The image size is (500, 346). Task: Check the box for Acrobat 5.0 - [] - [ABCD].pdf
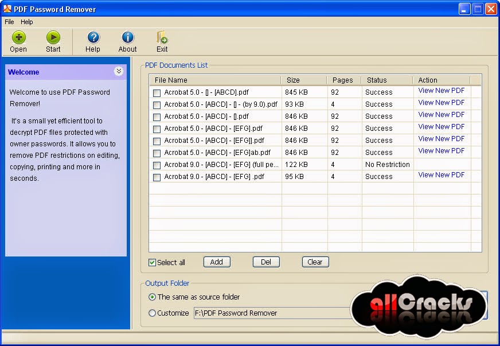pos(157,93)
